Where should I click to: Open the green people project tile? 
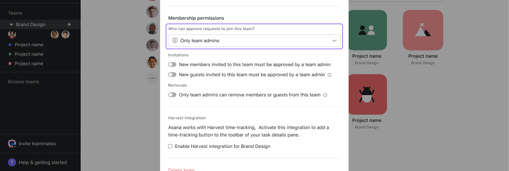coord(367,30)
